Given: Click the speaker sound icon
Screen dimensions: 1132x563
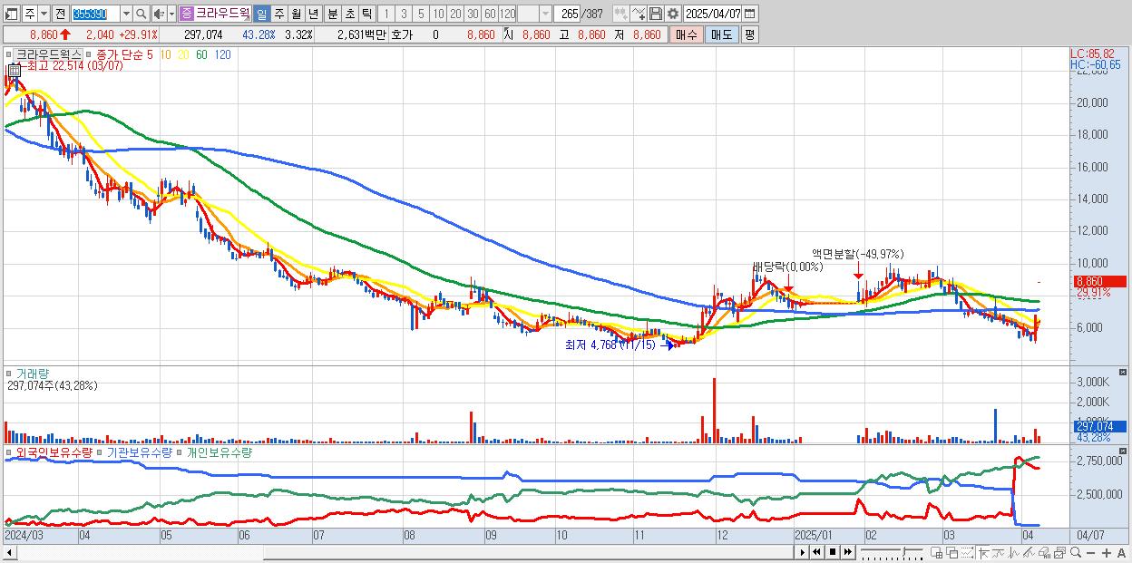Looking at the screenshot, I should point(160,14).
